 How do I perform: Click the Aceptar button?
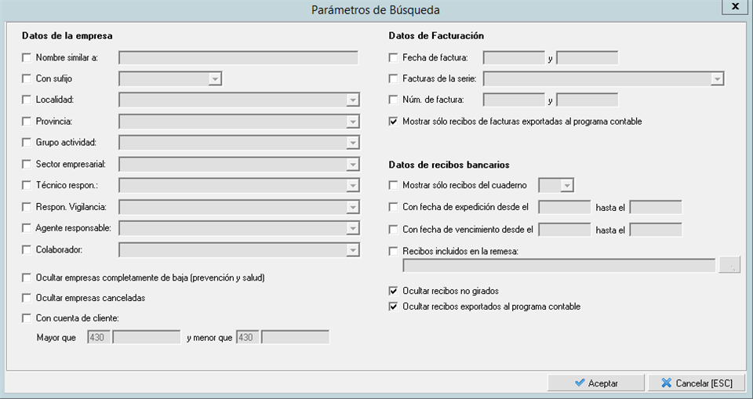pyautogui.click(x=596, y=383)
